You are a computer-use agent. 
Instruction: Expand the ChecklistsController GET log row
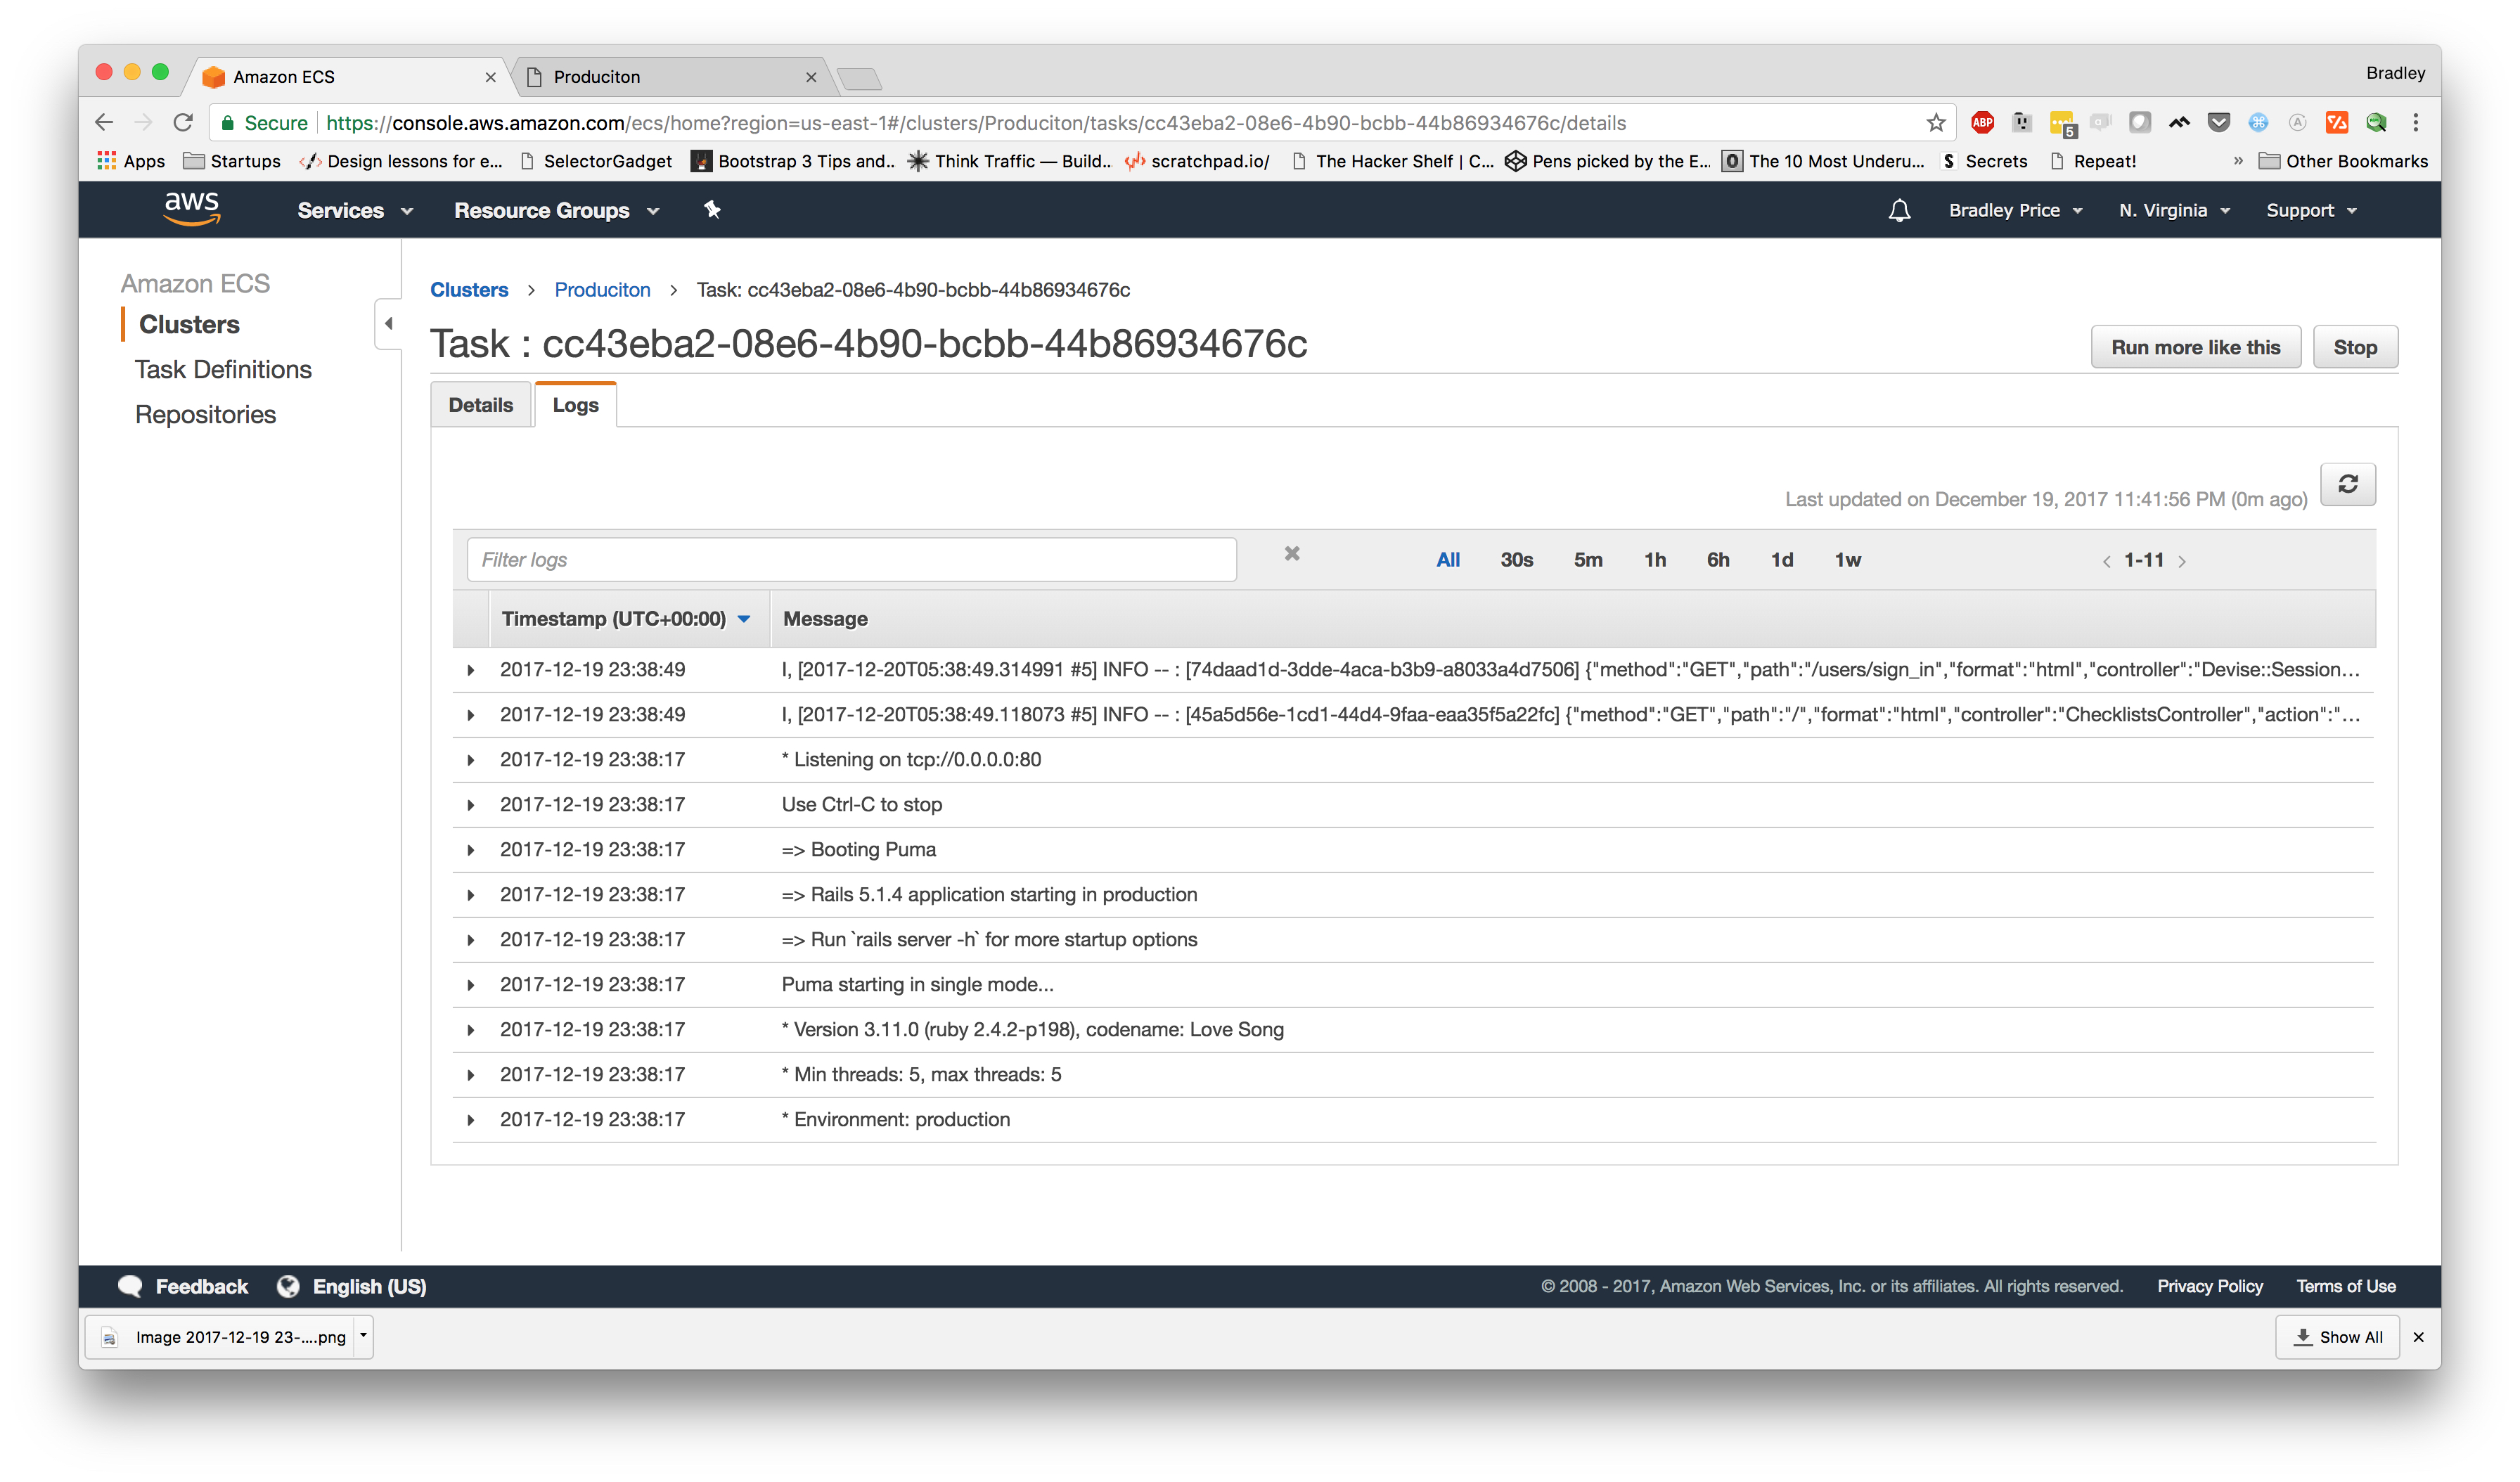click(470, 715)
